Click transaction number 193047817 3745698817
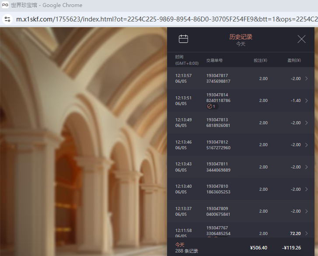This screenshot has height=256, width=318. coord(218,78)
